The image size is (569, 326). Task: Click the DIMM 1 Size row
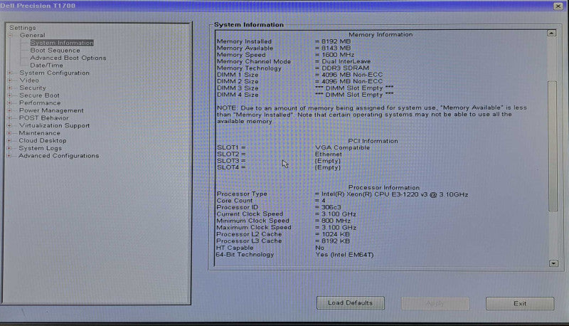pos(299,75)
